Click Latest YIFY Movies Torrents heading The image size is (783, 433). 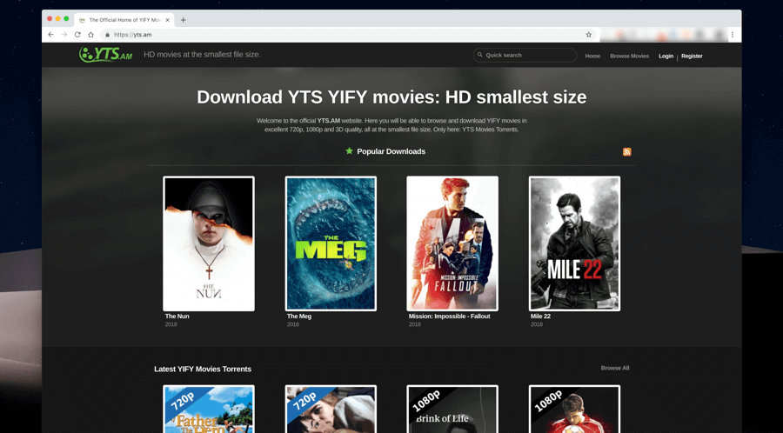[x=203, y=370]
